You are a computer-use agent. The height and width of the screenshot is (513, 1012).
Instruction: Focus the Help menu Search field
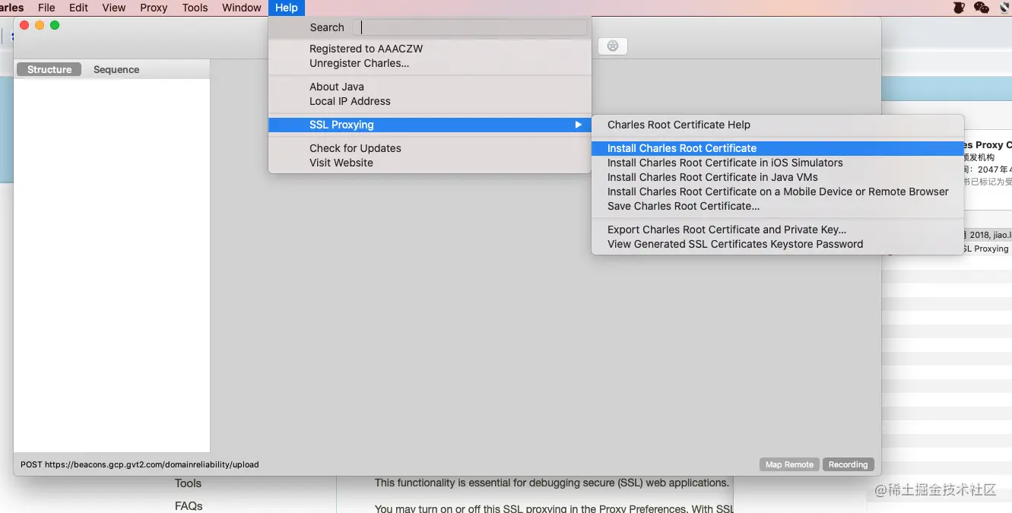[x=470, y=27]
